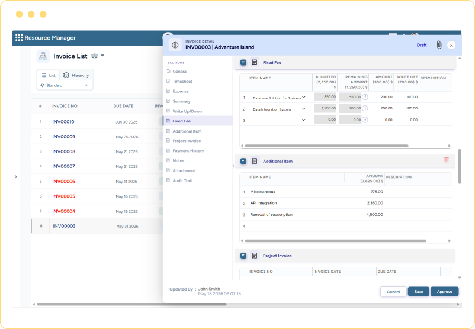
Task: Open overdue invoice INV00005
Action: point(63,196)
